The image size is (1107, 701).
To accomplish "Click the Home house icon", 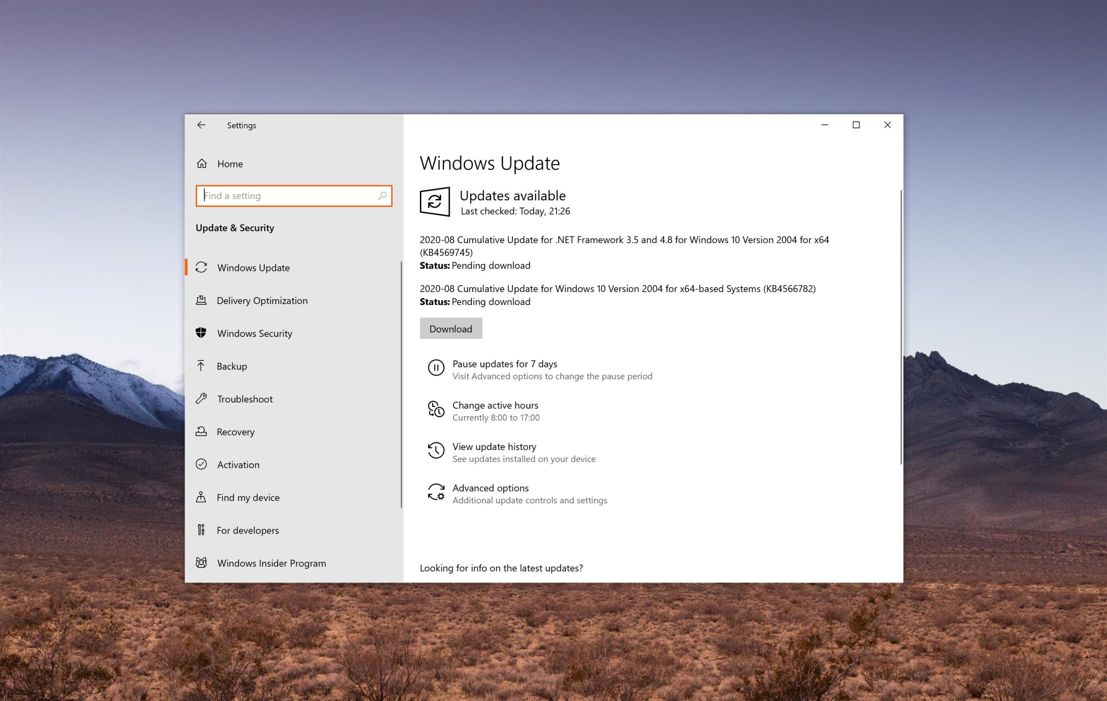I will tap(202, 164).
